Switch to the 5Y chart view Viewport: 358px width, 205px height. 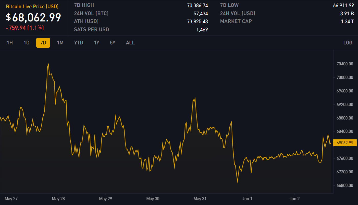(x=113, y=43)
